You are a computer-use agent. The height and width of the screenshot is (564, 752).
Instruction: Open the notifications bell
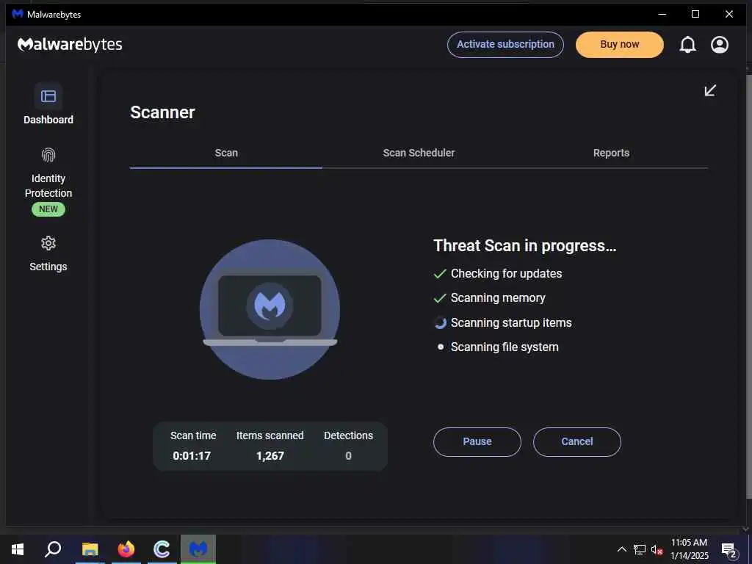pyautogui.click(x=687, y=45)
